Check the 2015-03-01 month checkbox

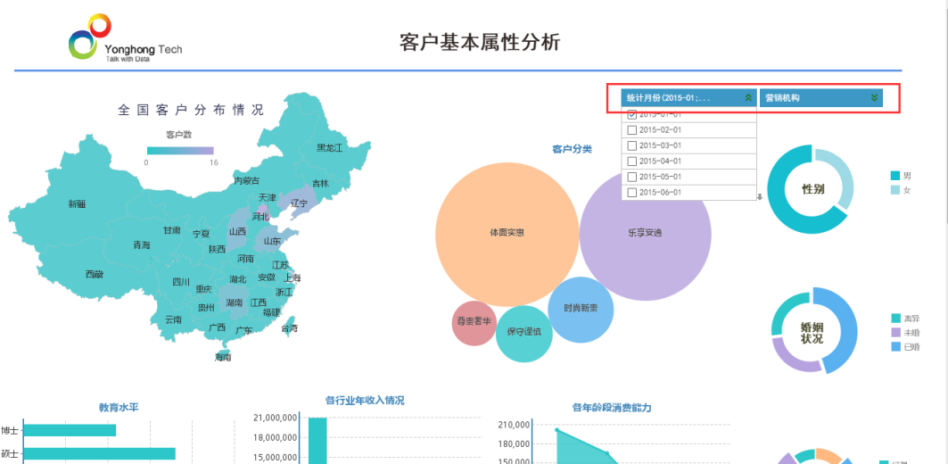[632, 145]
